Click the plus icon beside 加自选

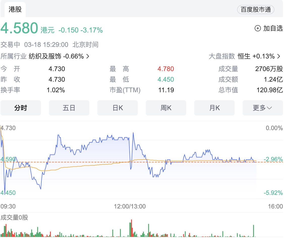click(x=258, y=28)
